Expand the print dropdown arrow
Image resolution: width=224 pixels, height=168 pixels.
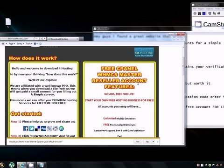click(x=7, y=44)
